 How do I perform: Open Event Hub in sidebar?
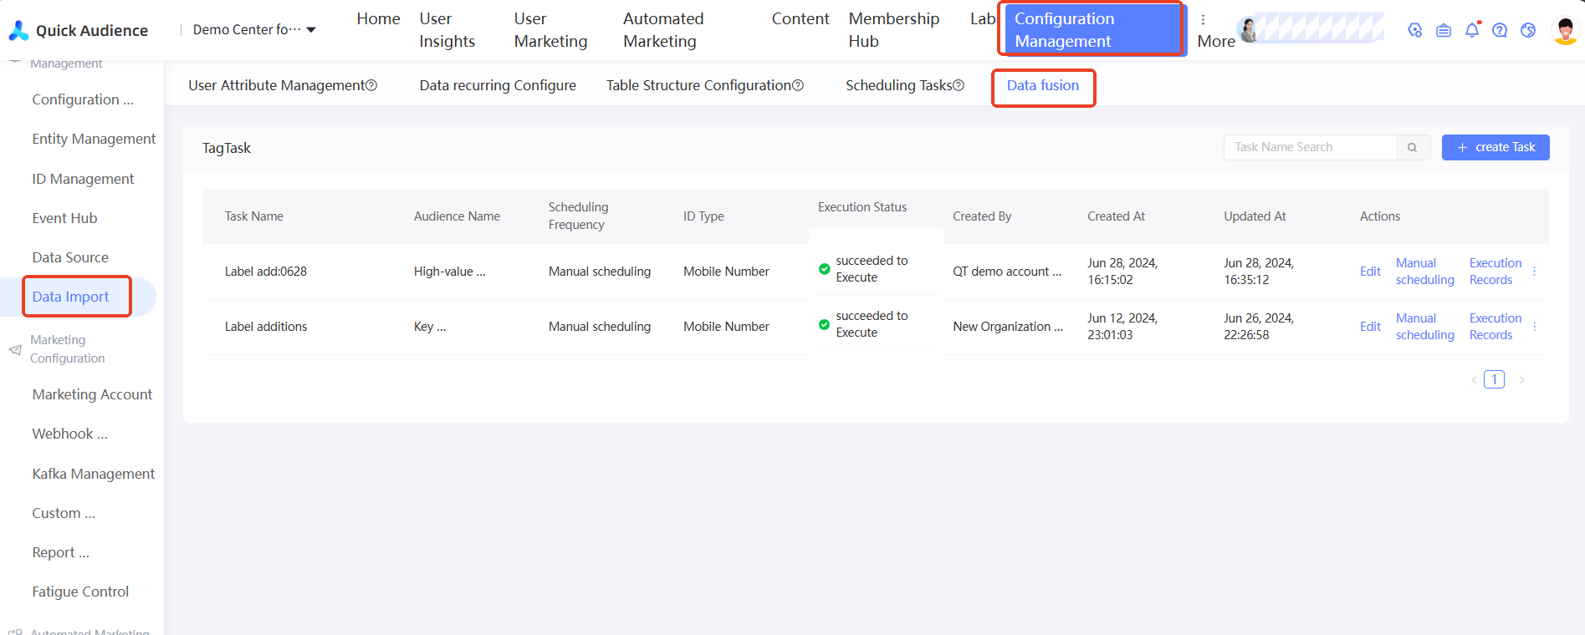tap(64, 218)
